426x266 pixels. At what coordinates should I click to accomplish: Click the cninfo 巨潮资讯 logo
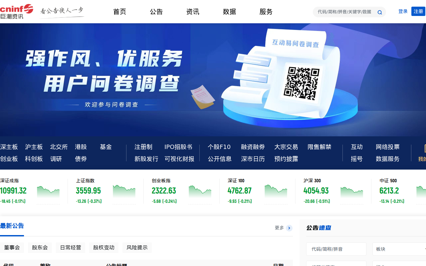pos(17,12)
